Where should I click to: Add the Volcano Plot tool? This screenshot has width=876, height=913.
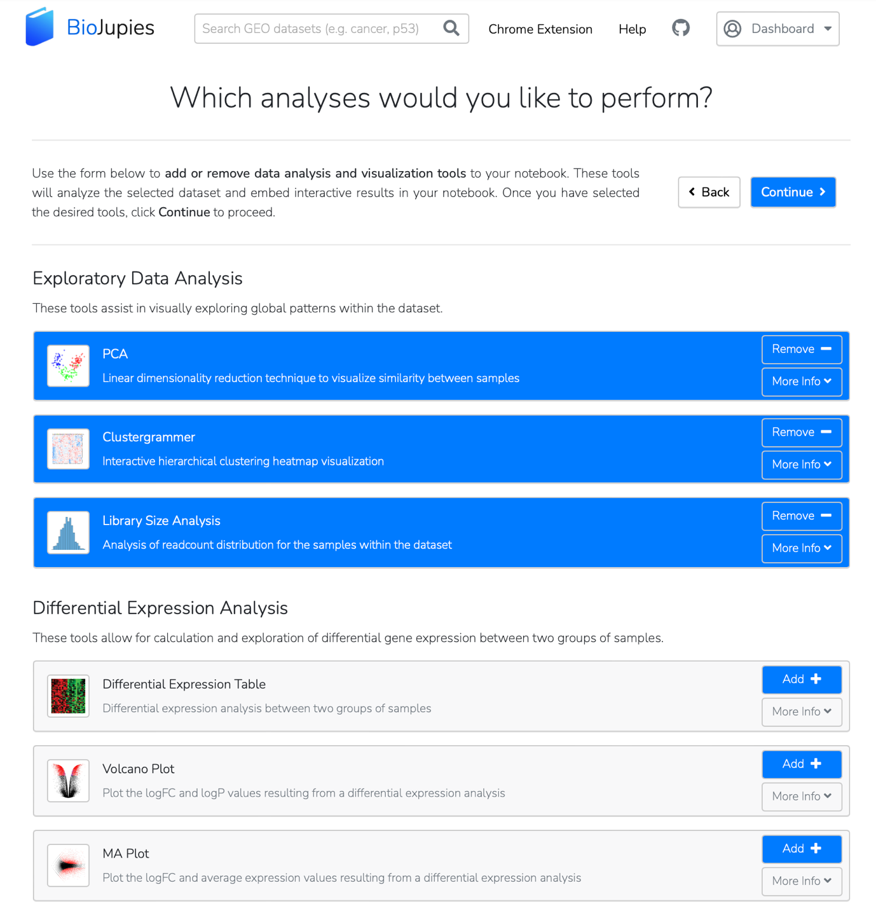(801, 764)
